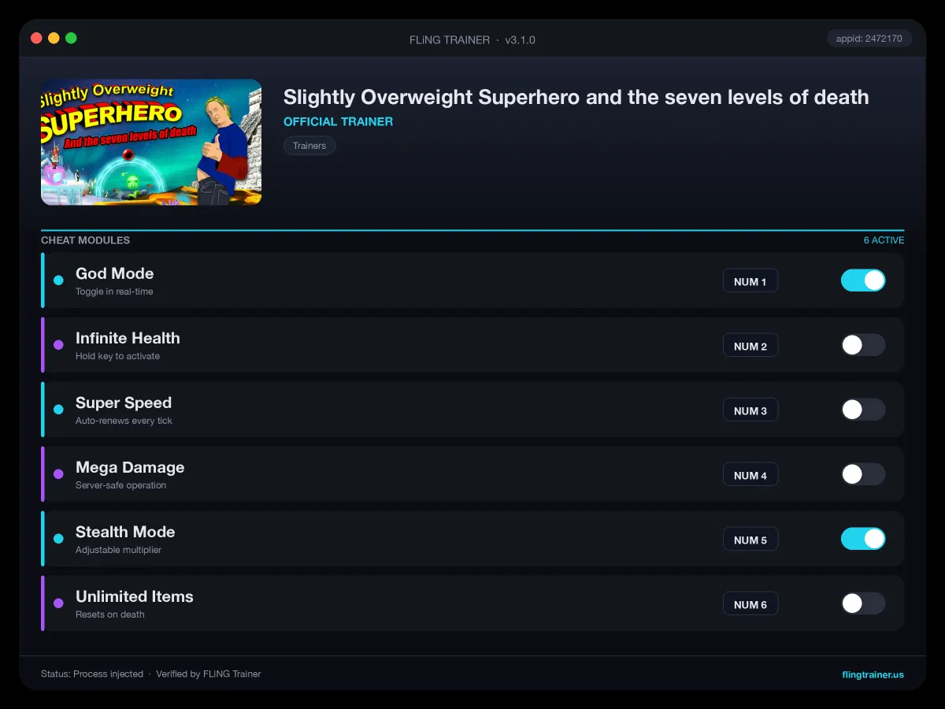The image size is (945, 709).
Task: Click the game title heading
Action: click(x=576, y=97)
